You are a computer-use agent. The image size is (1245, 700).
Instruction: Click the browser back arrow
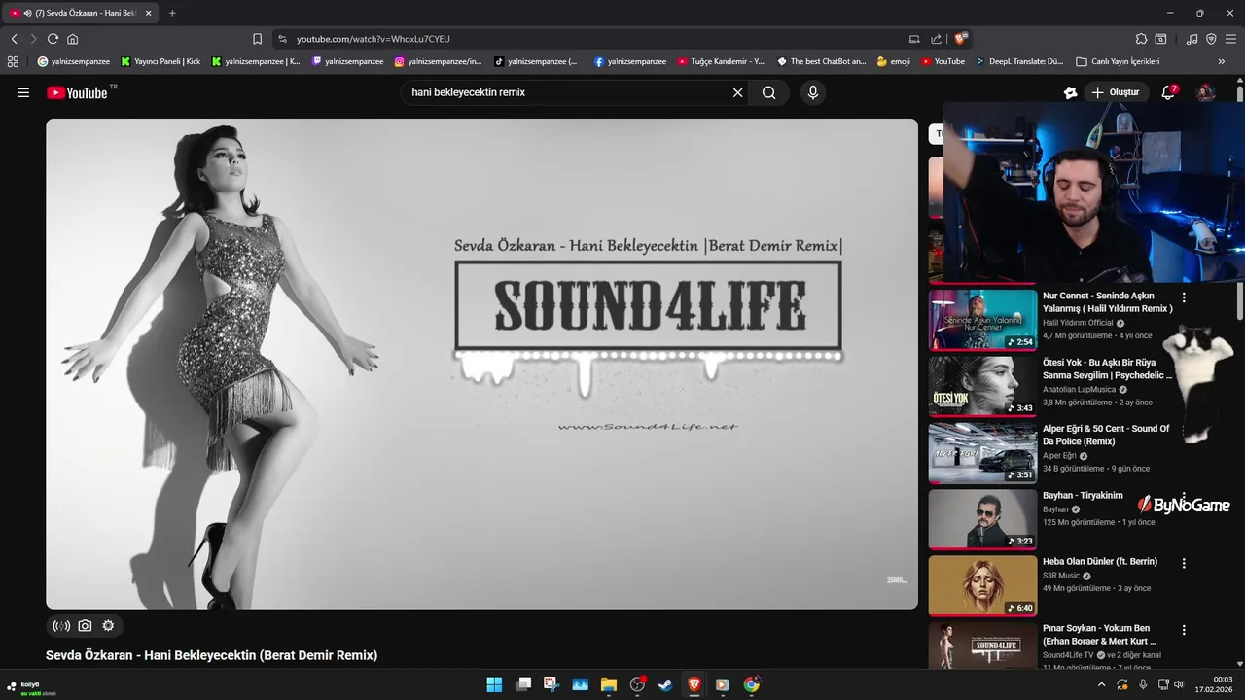click(x=14, y=39)
